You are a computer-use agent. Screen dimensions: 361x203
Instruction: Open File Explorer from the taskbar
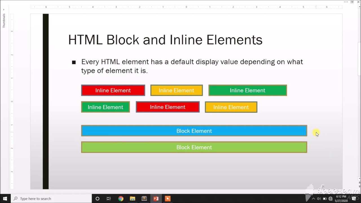pyautogui.click(x=132, y=198)
